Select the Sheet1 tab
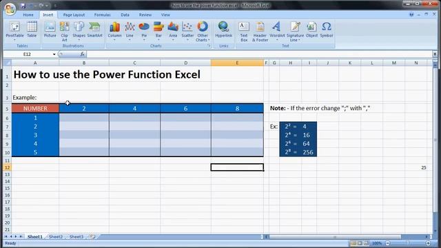This screenshot has width=441, height=248. [35, 237]
